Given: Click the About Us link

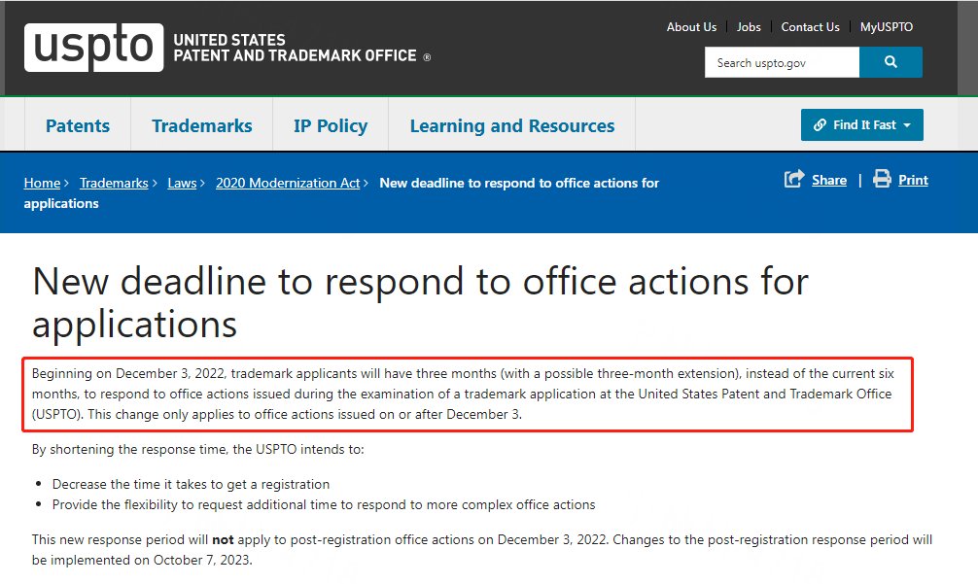Looking at the screenshot, I should point(691,27).
